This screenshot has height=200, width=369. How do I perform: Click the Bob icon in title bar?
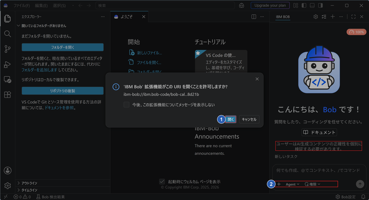click(6, 6)
